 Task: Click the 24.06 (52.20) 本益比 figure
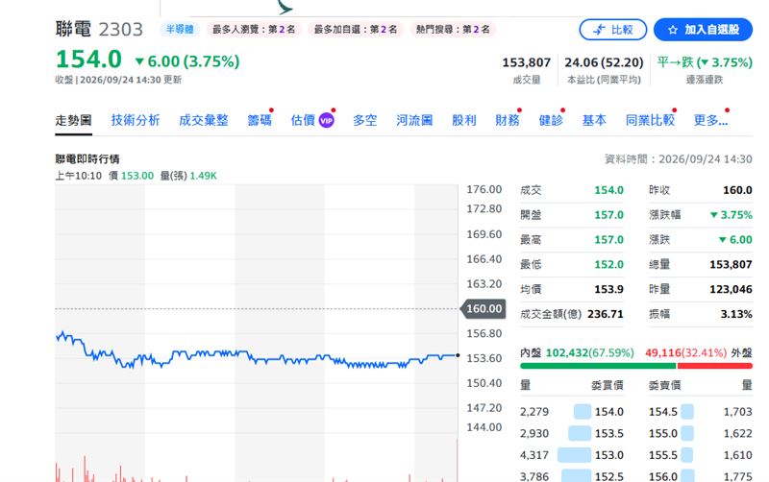604,62
